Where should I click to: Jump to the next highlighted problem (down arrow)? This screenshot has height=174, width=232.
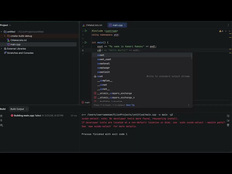click(x=229, y=31)
